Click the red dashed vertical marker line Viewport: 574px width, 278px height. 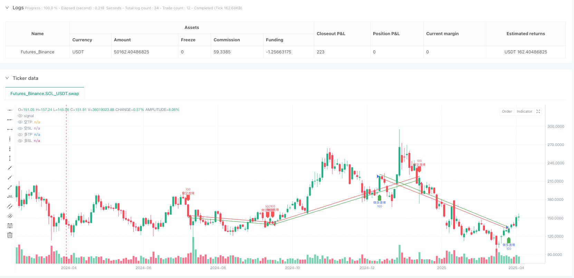[66, 184]
